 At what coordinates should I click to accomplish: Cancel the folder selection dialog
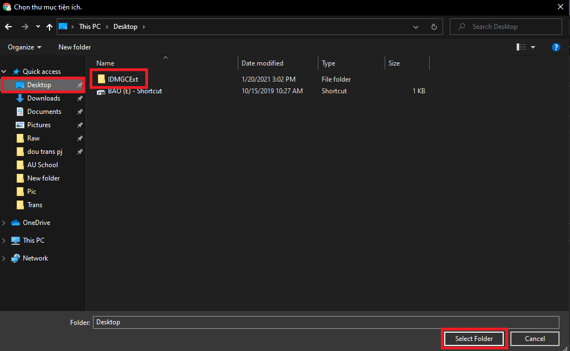535,339
